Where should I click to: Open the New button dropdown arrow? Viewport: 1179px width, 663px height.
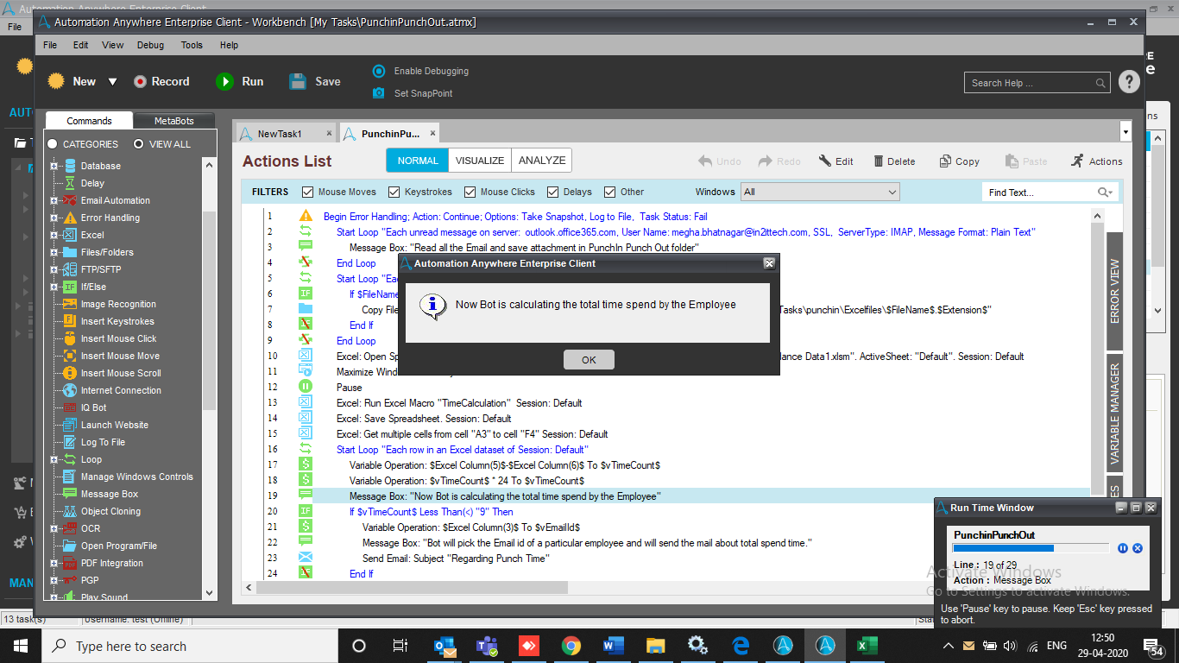click(112, 82)
